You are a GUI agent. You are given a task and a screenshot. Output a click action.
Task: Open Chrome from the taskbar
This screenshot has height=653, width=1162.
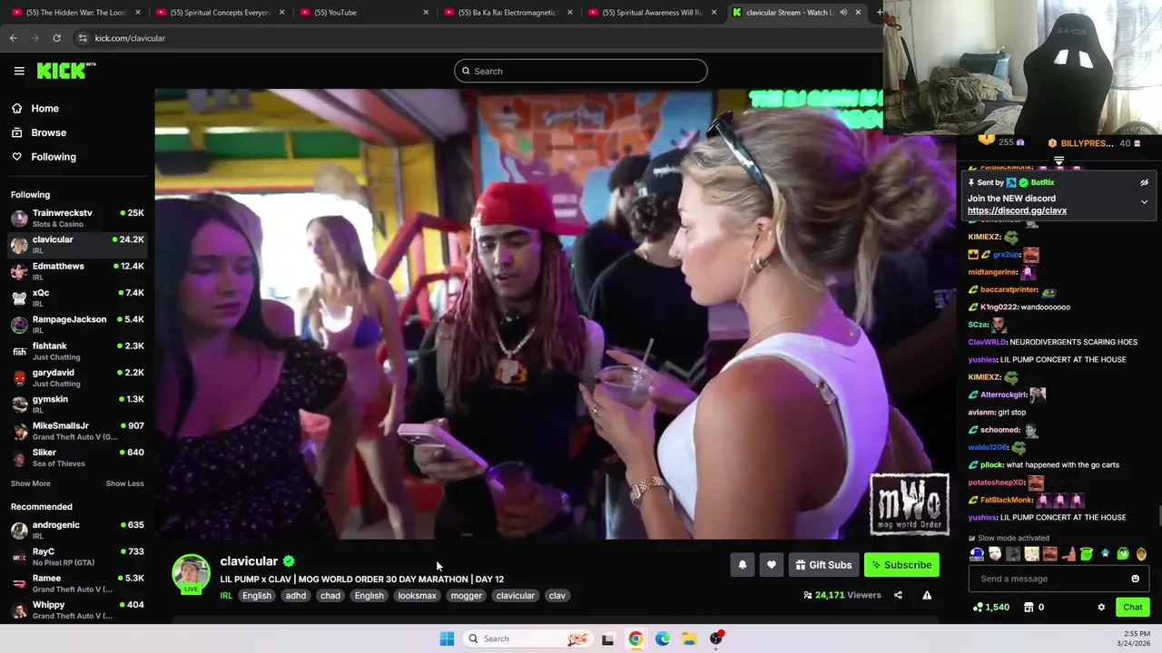pos(635,638)
